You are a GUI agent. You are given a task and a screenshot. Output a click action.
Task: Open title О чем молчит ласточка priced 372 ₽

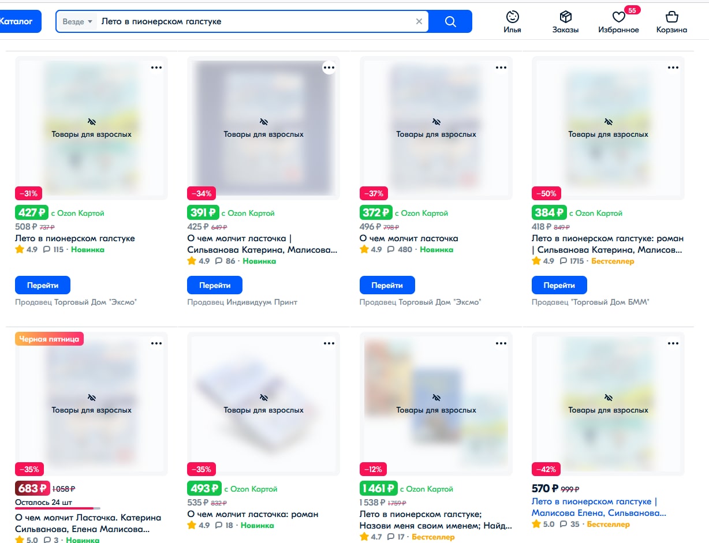(409, 238)
